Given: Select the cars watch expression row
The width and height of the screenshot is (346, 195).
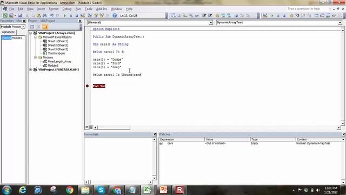Looking at the screenshot, I should [x=250, y=143].
